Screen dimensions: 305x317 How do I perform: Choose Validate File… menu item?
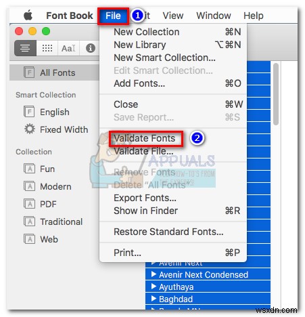point(173,151)
